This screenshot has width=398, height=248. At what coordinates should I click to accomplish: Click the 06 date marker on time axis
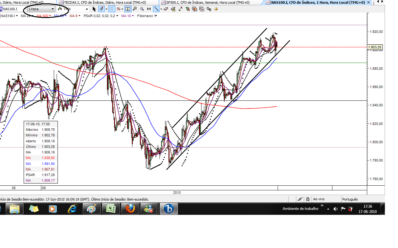(44, 188)
